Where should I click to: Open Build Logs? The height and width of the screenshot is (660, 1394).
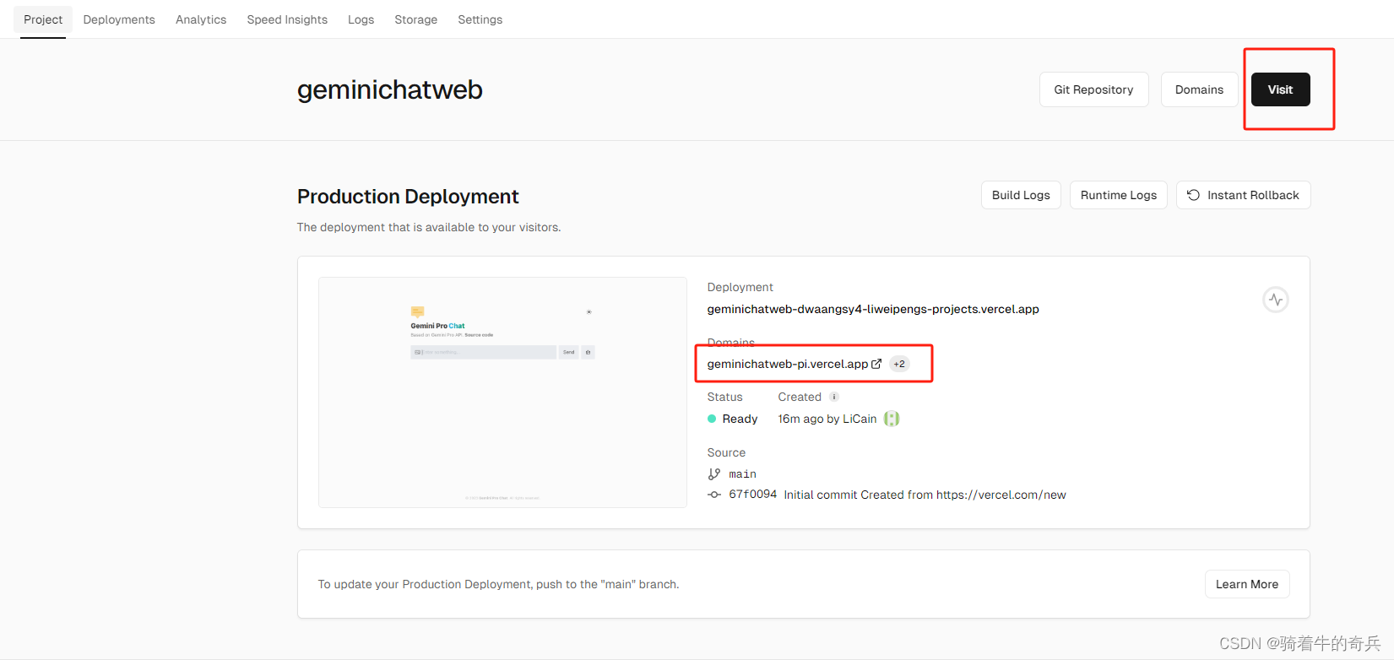(1021, 195)
